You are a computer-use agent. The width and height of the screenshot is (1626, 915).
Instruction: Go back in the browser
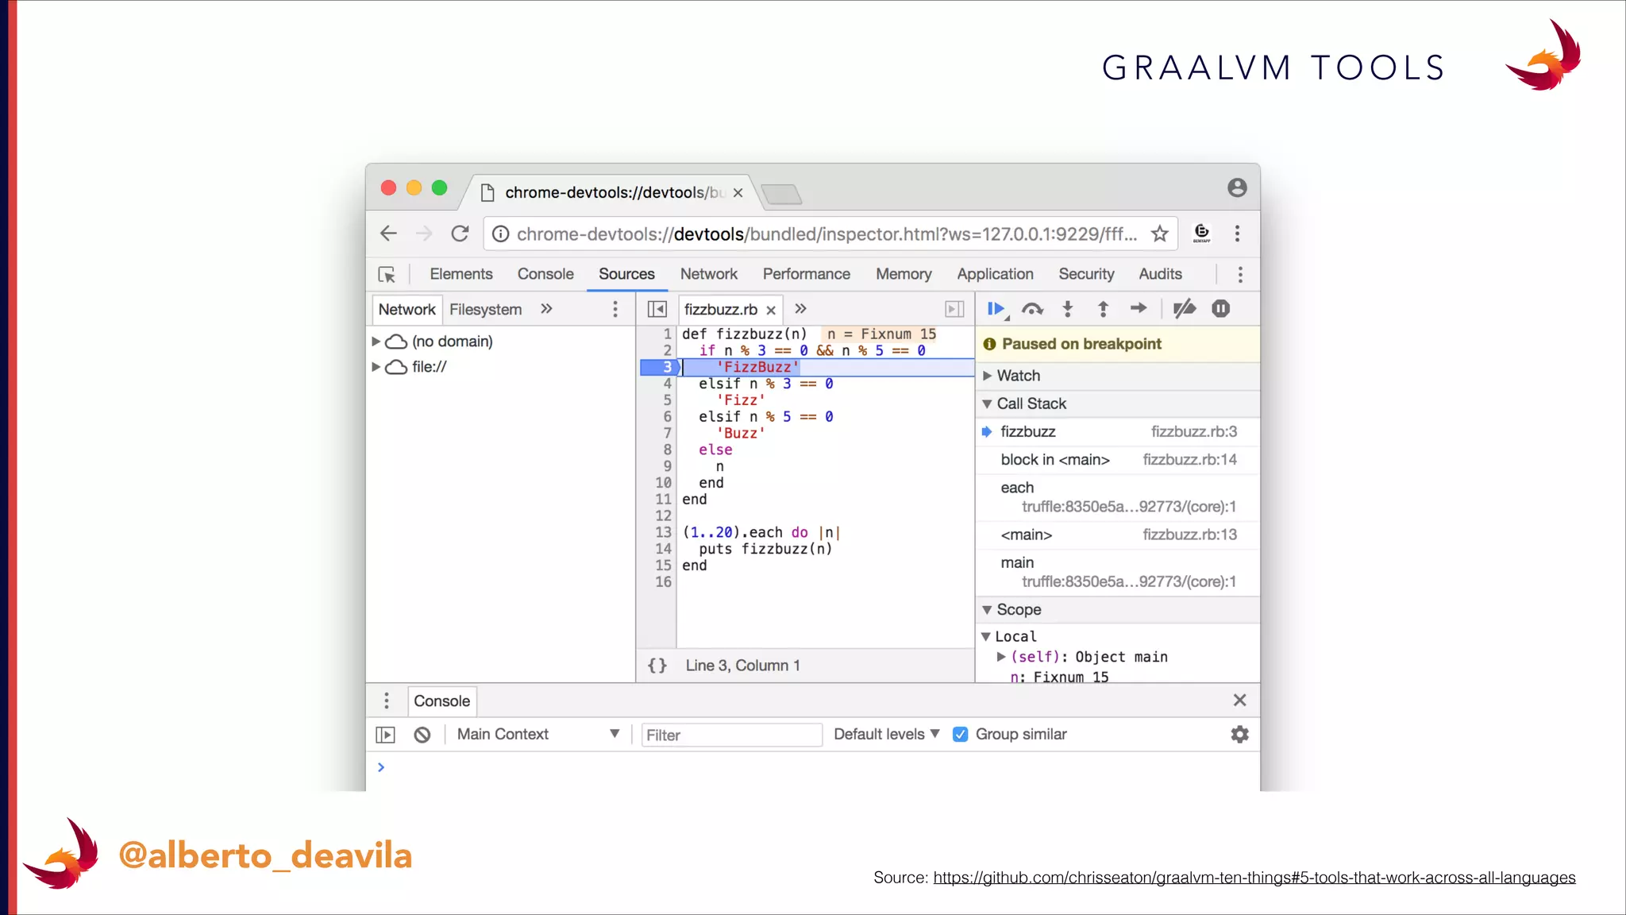click(x=388, y=234)
